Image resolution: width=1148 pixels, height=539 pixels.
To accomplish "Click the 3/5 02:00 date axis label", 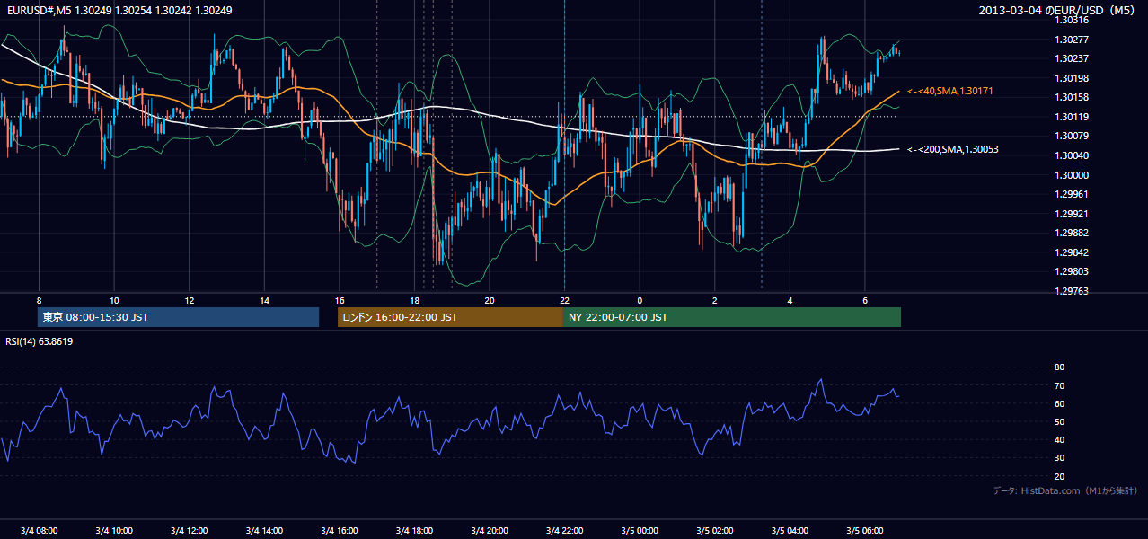I will [715, 530].
